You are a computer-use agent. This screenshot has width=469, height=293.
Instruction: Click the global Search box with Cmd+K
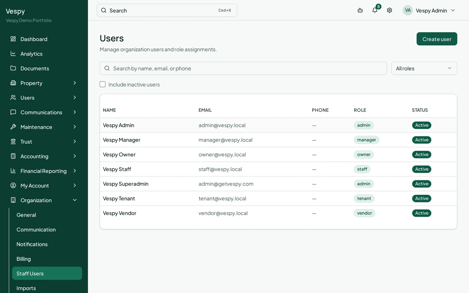tap(167, 10)
